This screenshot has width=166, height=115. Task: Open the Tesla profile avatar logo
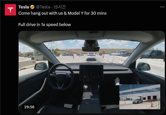tap(10, 10)
